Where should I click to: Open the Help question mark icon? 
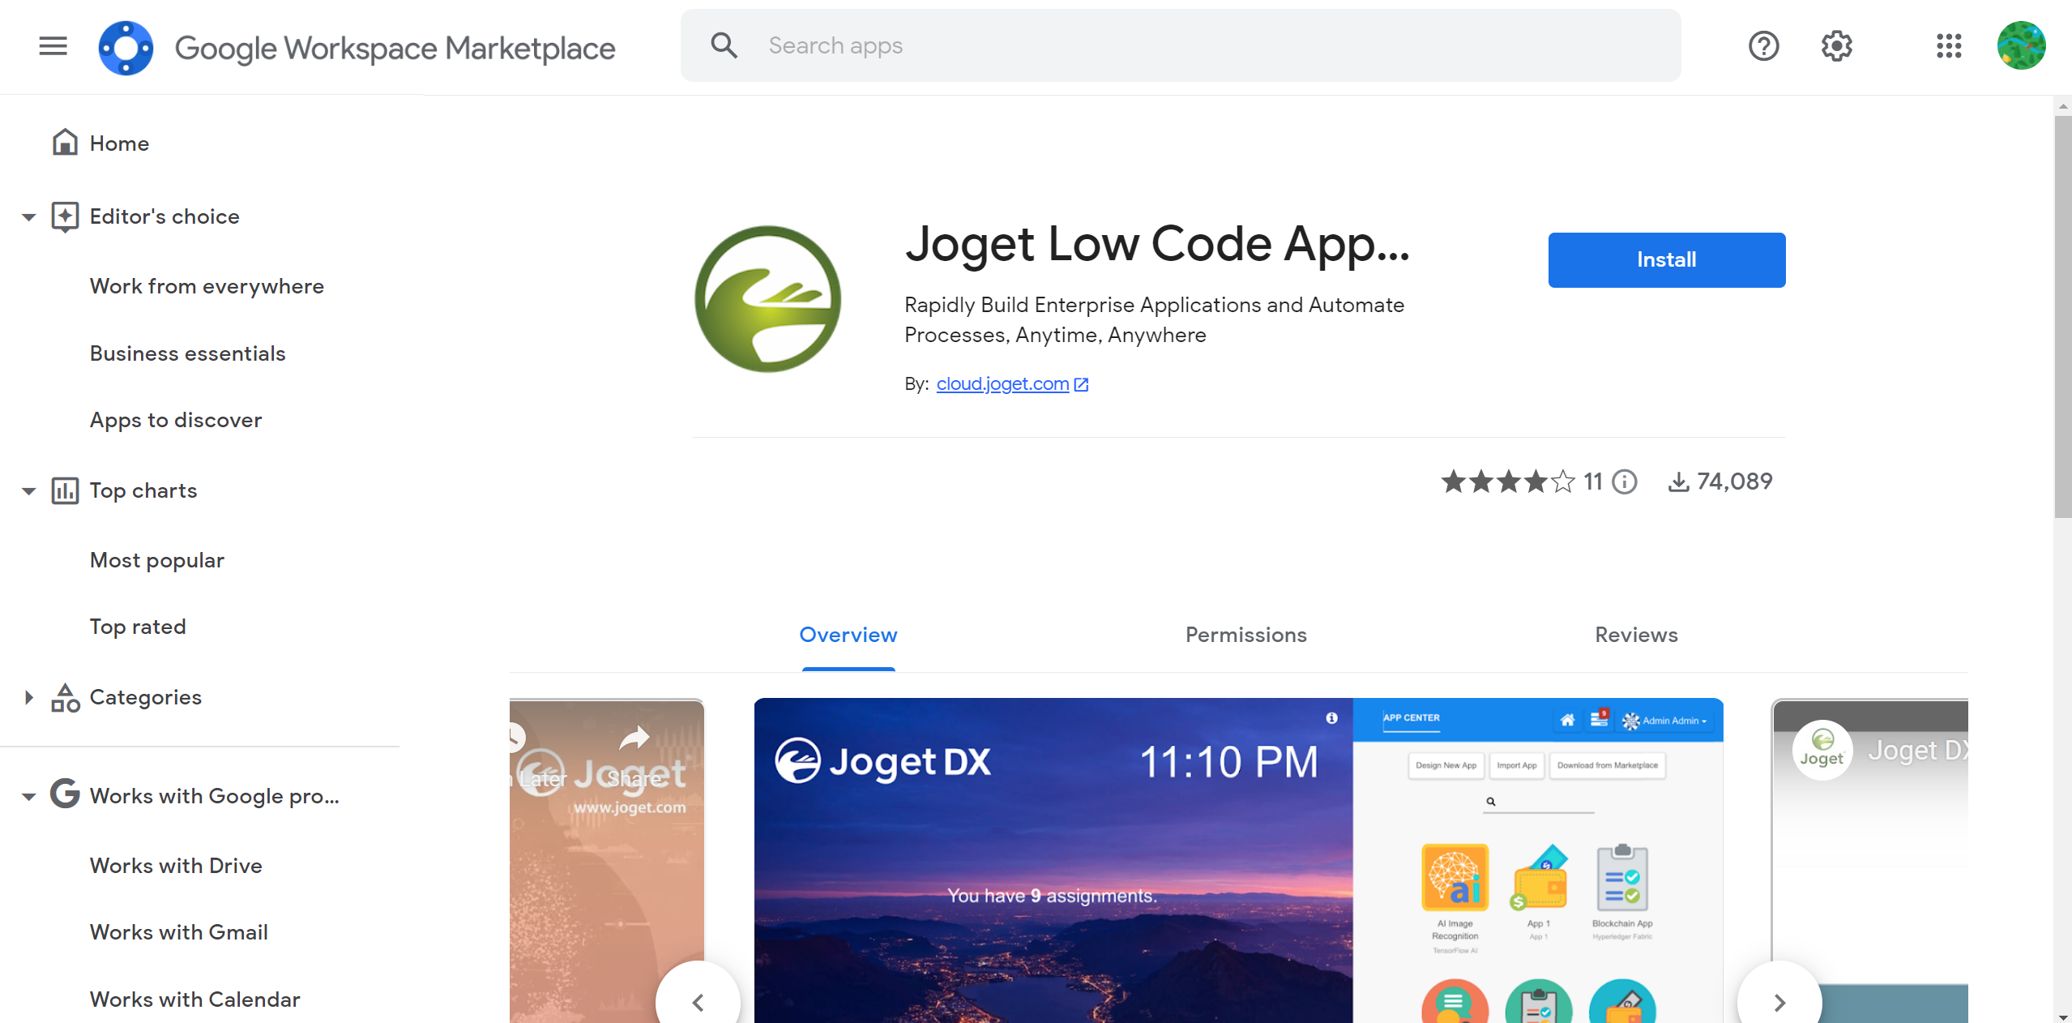(1763, 46)
